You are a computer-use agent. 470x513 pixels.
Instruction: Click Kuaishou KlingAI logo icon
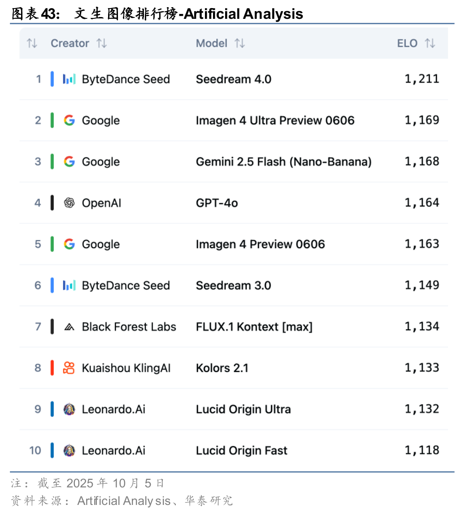[69, 368]
